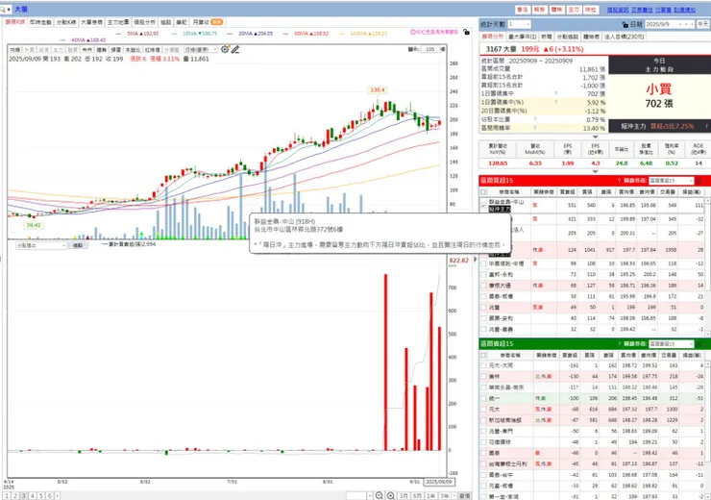Click the help question mark in 區間買超15 header
Screen dimensions: 711x500
[x=619, y=181]
